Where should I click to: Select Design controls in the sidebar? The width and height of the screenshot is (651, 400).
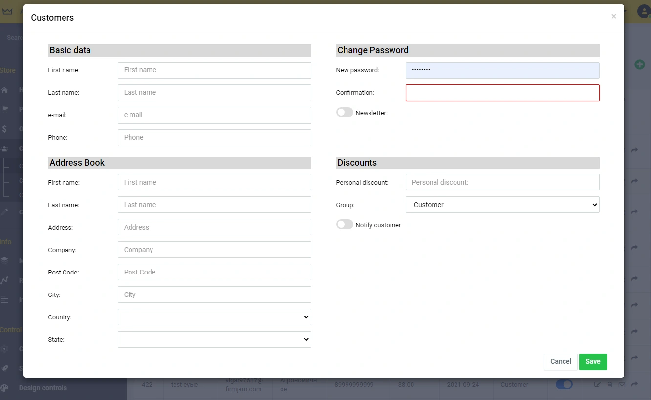click(43, 387)
